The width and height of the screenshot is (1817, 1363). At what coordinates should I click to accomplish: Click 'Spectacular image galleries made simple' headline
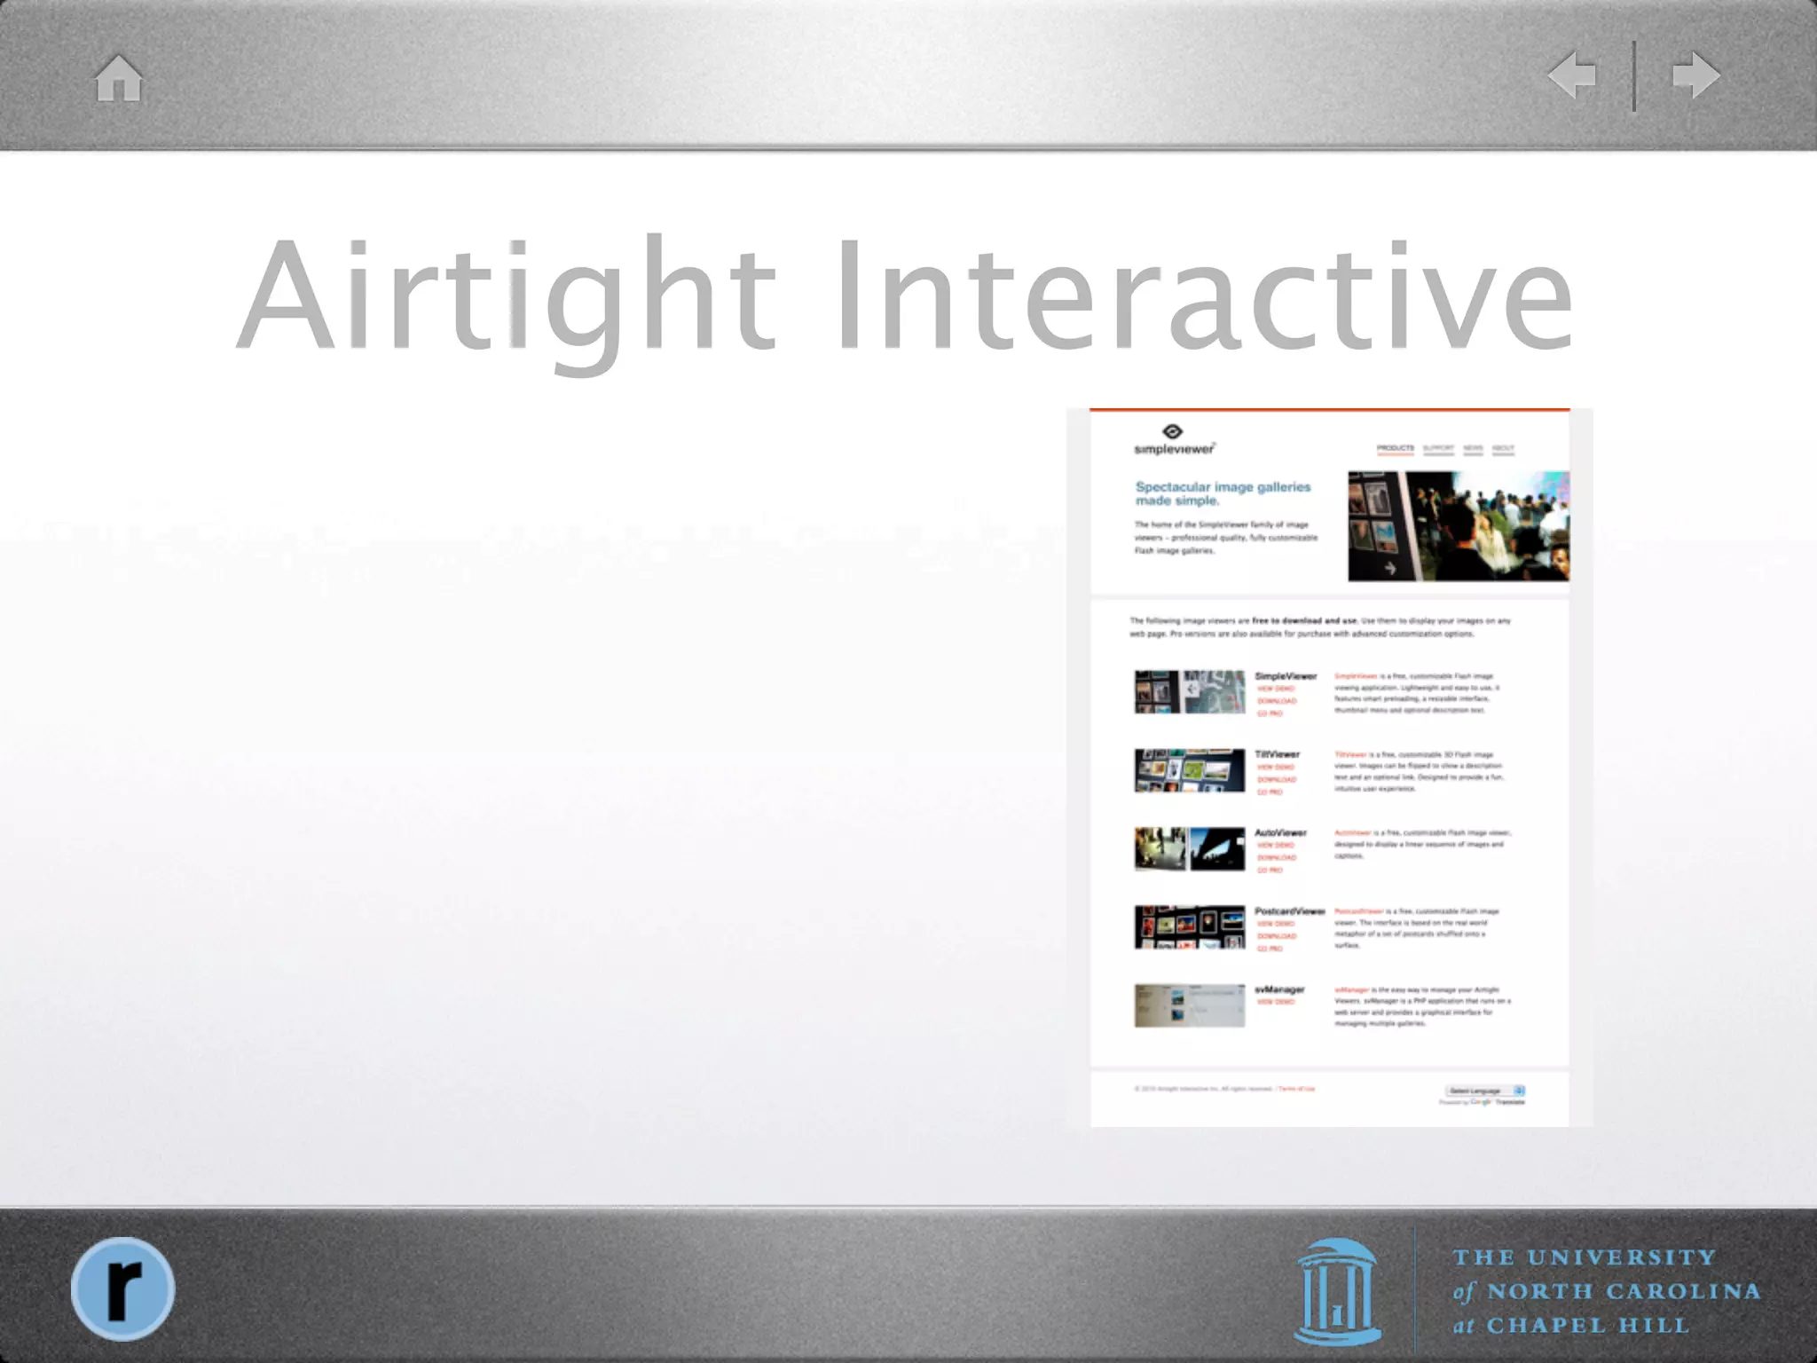click(x=1223, y=493)
